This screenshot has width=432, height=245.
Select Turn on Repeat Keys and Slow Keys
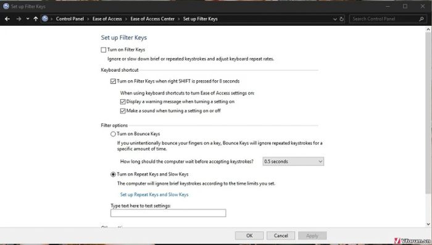coord(113,175)
